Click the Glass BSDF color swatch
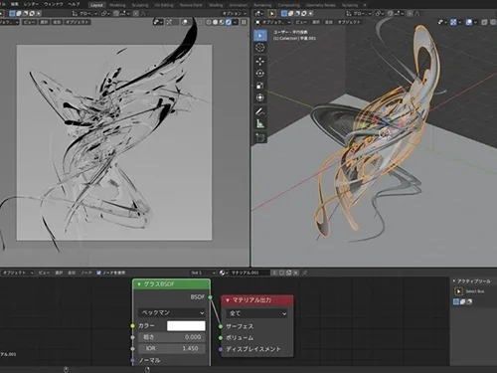Screen dimensions: 497x373 point(186,326)
